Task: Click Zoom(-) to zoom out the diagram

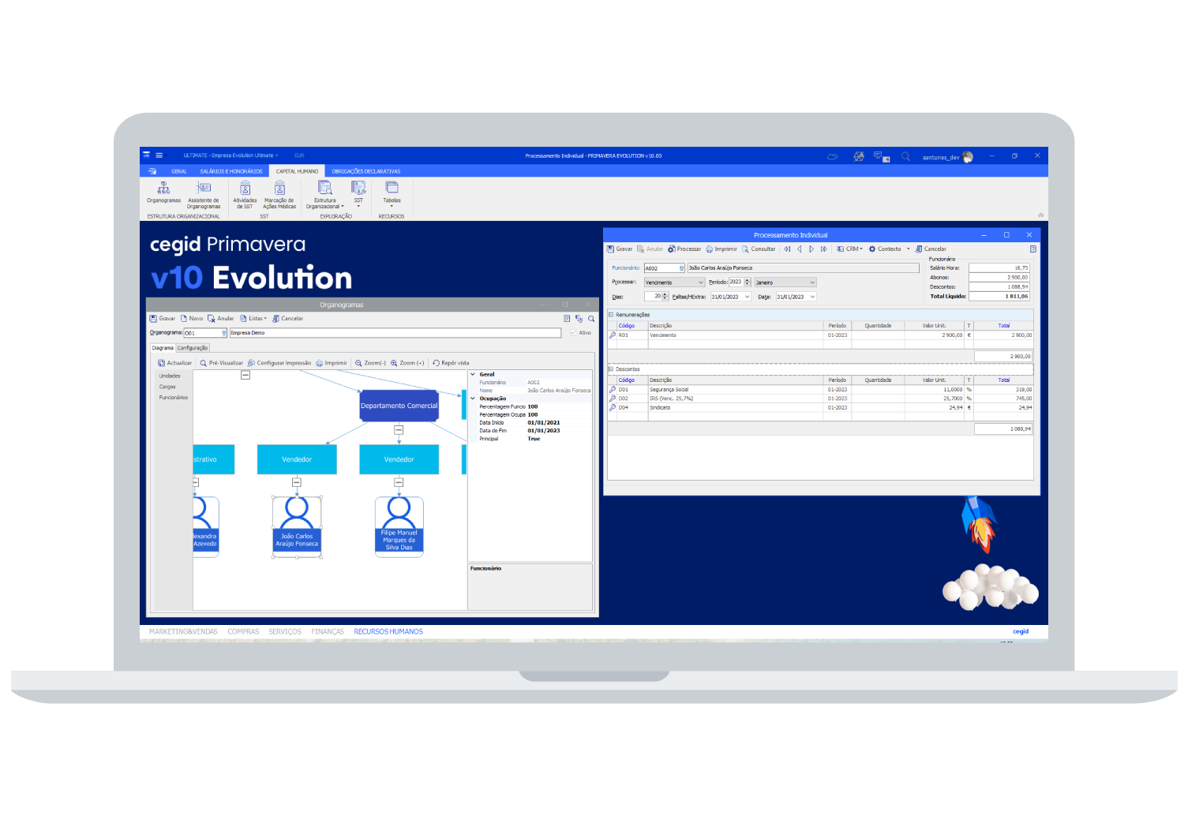Action: tap(370, 363)
